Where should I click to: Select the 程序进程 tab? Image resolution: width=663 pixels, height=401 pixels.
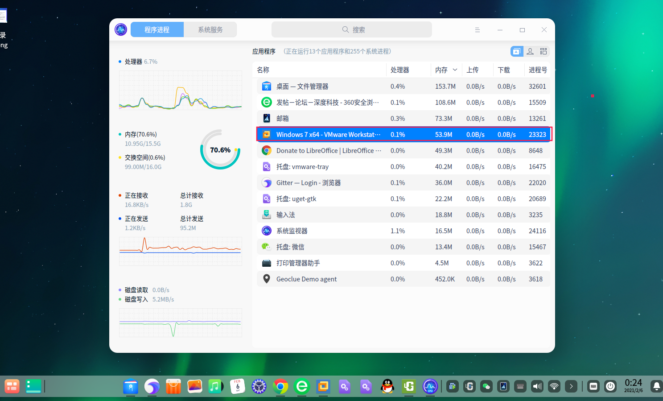(157, 30)
